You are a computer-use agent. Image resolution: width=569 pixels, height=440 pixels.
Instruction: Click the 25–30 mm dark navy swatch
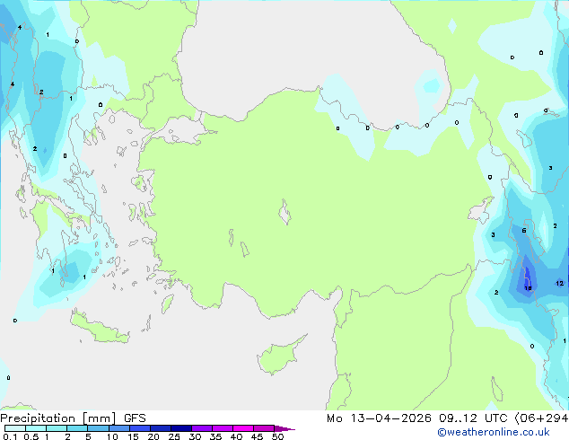tap(180, 428)
